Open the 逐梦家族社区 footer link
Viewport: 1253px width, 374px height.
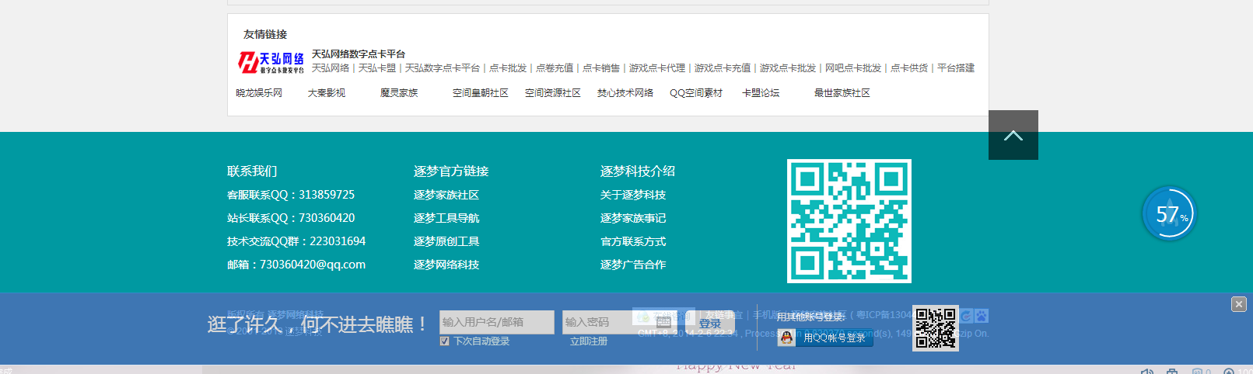coord(446,195)
